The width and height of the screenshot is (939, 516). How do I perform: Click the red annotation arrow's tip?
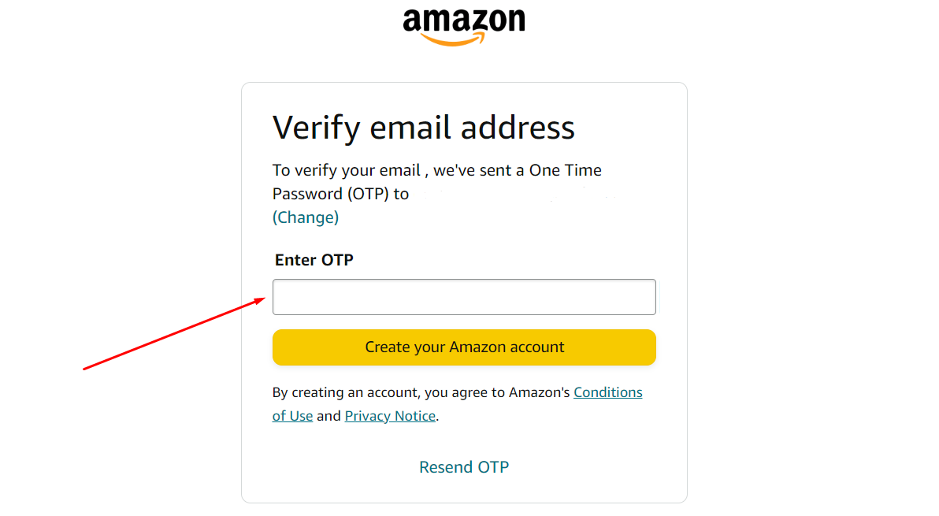click(x=262, y=299)
